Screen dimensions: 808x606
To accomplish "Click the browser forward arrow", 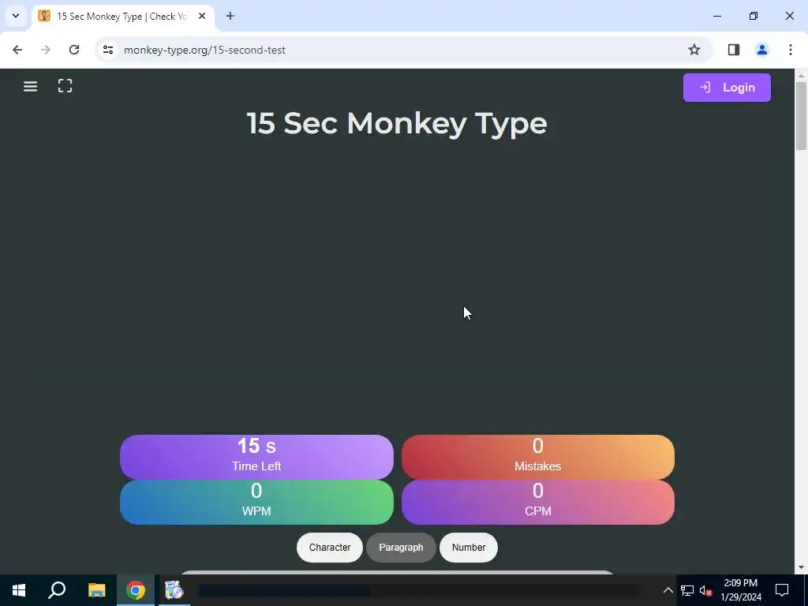I will coord(46,50).
